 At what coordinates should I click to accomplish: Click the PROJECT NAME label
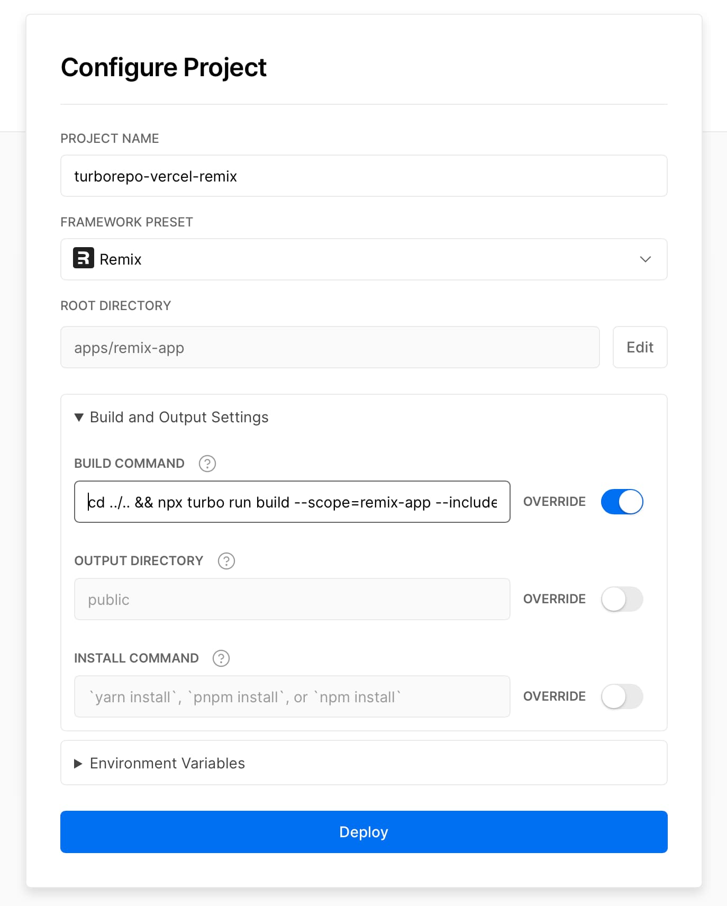110,139
